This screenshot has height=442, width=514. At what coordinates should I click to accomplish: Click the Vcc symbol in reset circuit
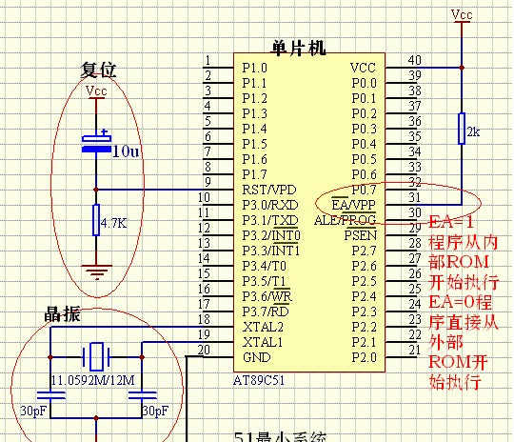[x=96, y=91]
